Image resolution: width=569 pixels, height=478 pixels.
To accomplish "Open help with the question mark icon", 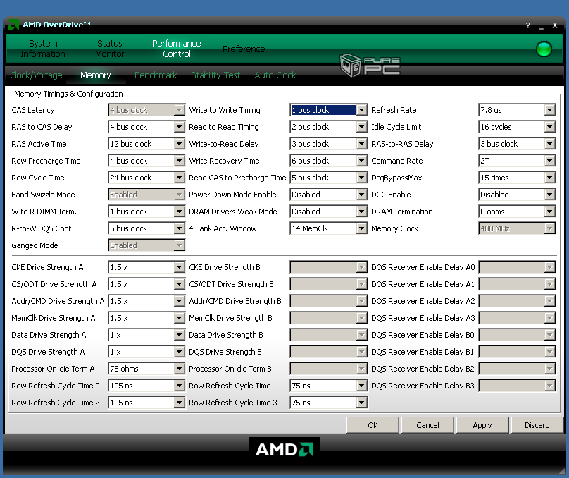I will [x=528, y=25].
